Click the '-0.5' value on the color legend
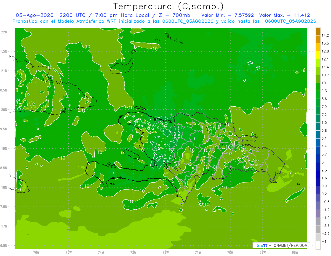 pyautogui.click(x=325, y=202)
